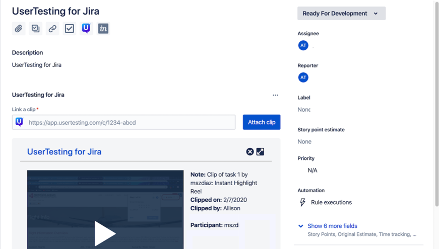Image resolution: width=439 pixels, height=249 pixels.
Task: Click the description text UserTesting for Jira
Action: tap(37, 65)
